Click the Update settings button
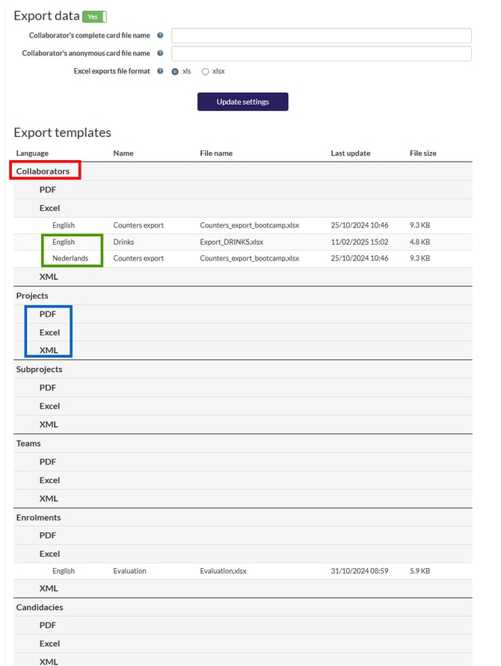 tap(242, 102)
